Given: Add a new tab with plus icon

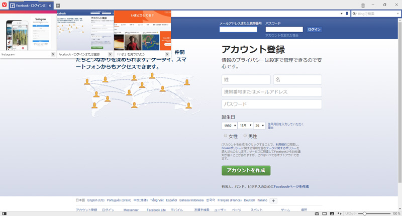Looking at the screenshot, I should [x=58, y=6].
